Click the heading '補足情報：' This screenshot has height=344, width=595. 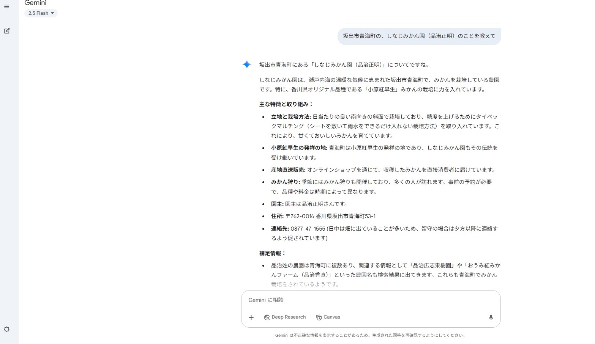[x=273, y=253]
